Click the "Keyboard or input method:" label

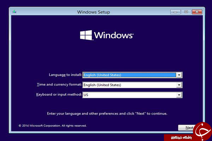[59, 94]
